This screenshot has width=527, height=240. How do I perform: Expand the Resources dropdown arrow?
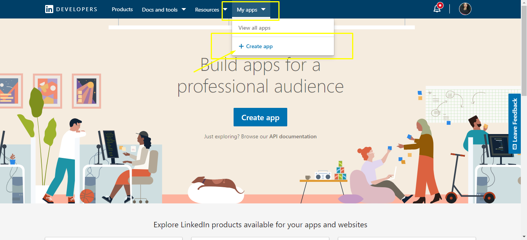point(225,9)
